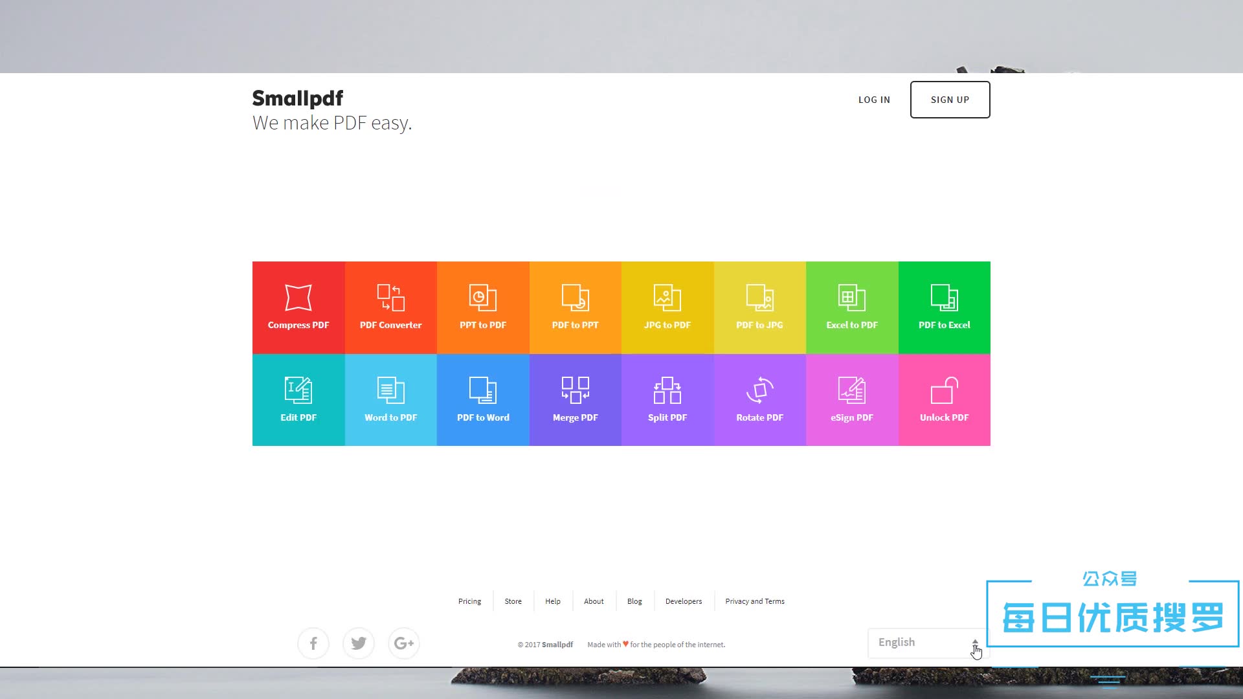Select the Rotate PDF tile
Screen dimensions: 1243x699
tap(760, 400)
